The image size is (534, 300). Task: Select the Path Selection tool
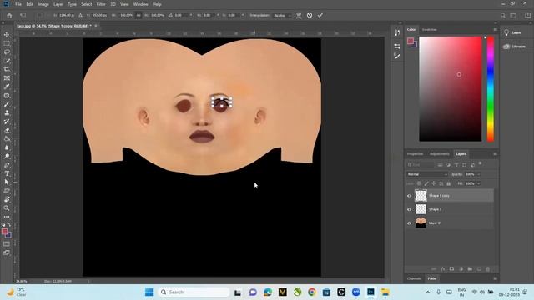7,182
